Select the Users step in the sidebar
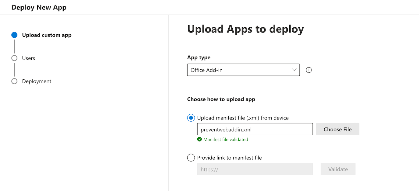Screen dimensions: 419x191 tap(28, 58)
